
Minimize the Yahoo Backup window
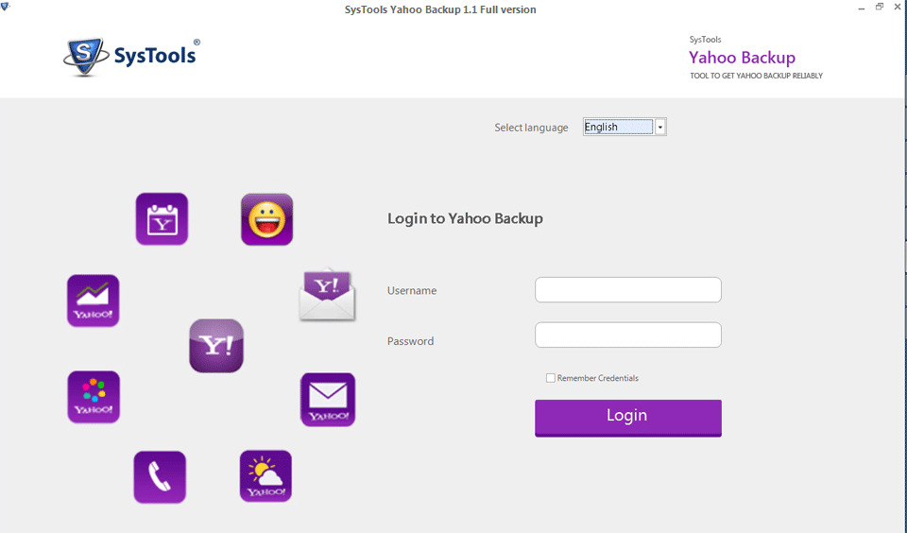click(862, 9)
